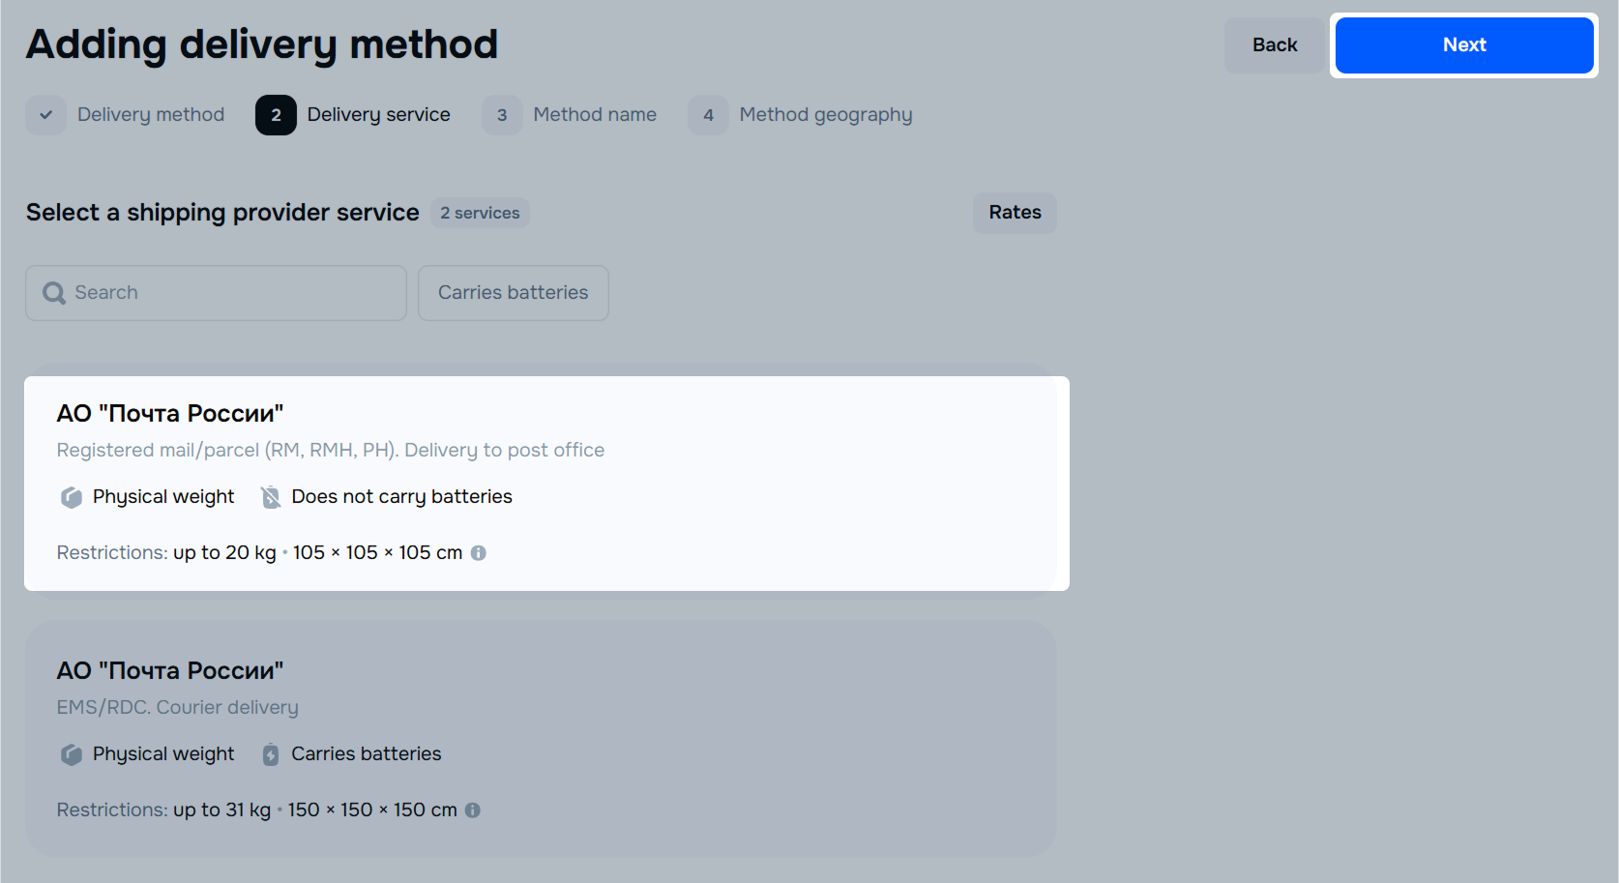Click info icon next to 150 cm restrictions

coord(472,810)
